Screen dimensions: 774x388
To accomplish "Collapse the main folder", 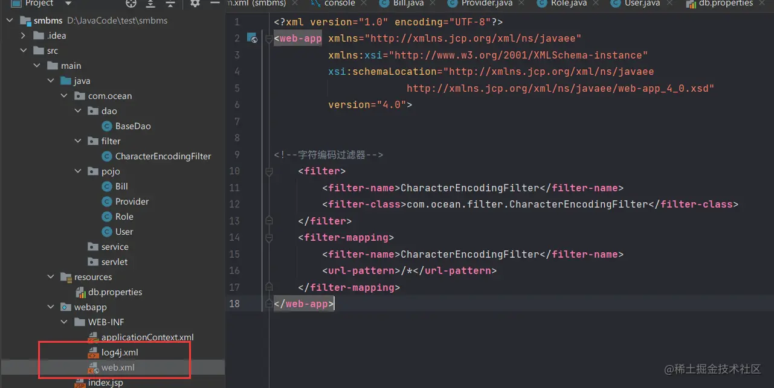I will pos(37,66).
